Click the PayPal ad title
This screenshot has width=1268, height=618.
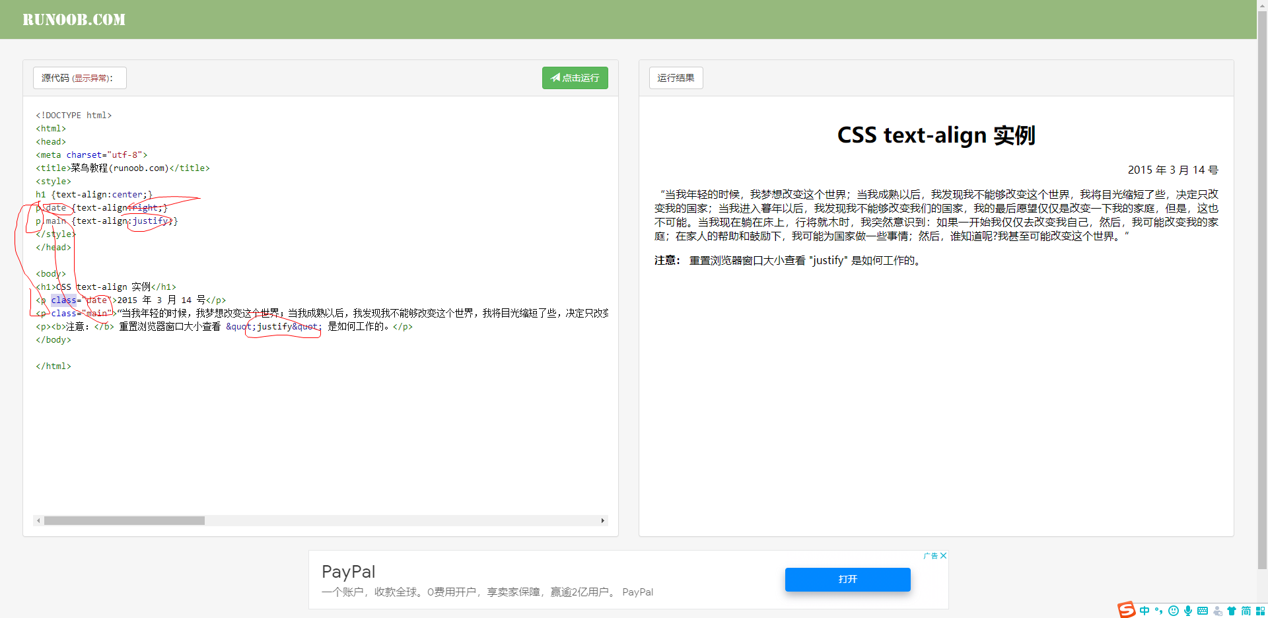tap(348, 572)
